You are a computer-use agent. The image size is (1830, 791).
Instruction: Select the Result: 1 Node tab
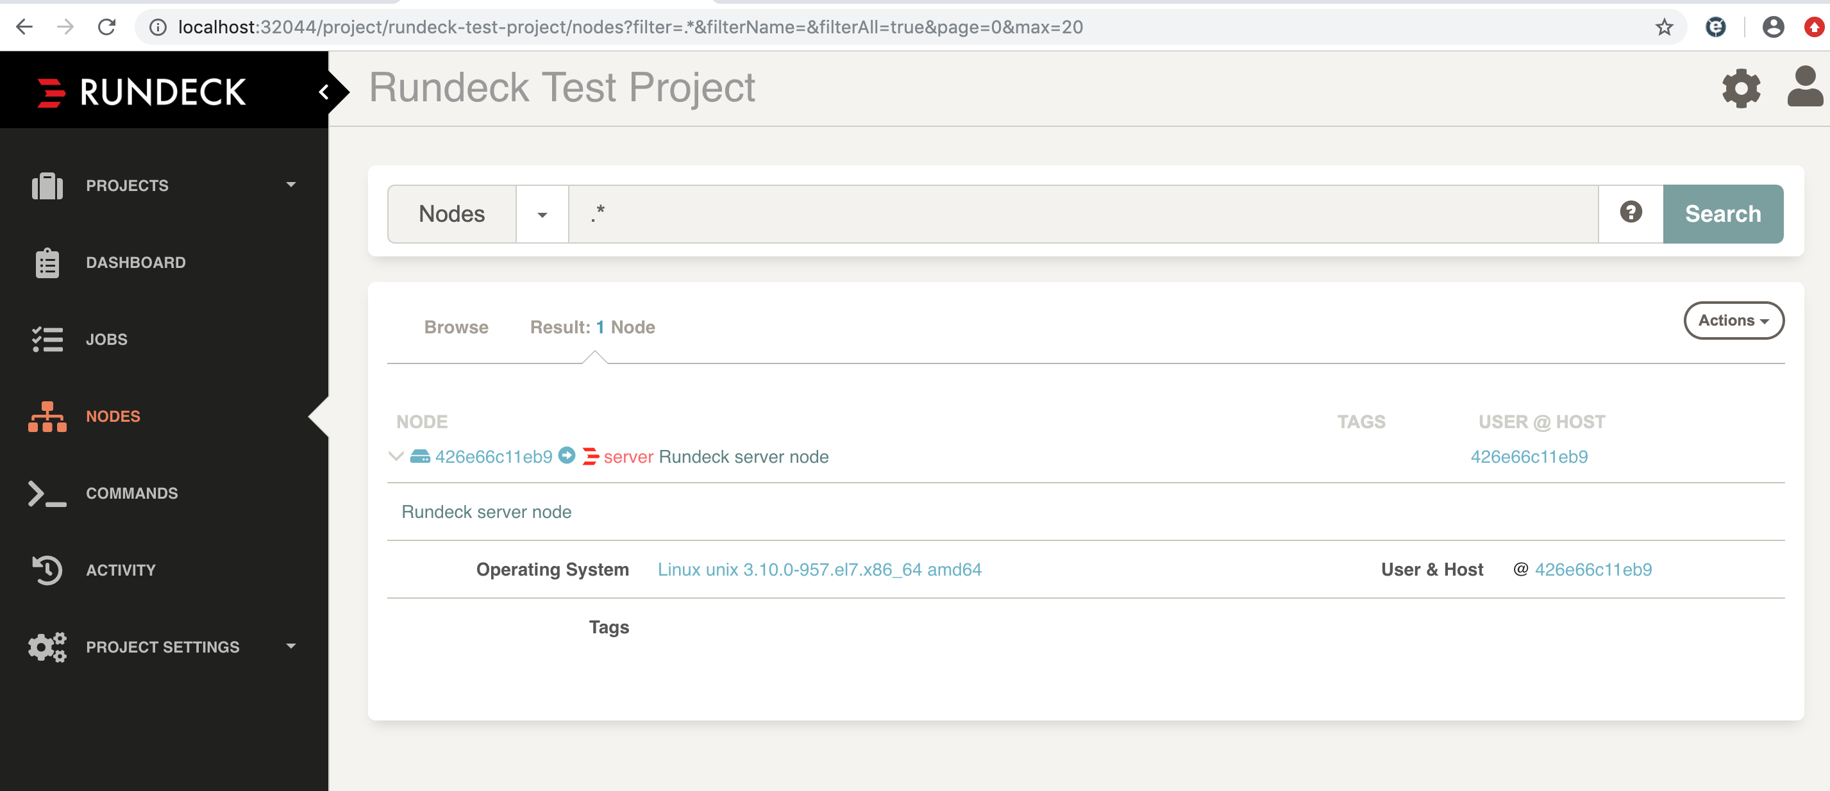click(592, 328)
